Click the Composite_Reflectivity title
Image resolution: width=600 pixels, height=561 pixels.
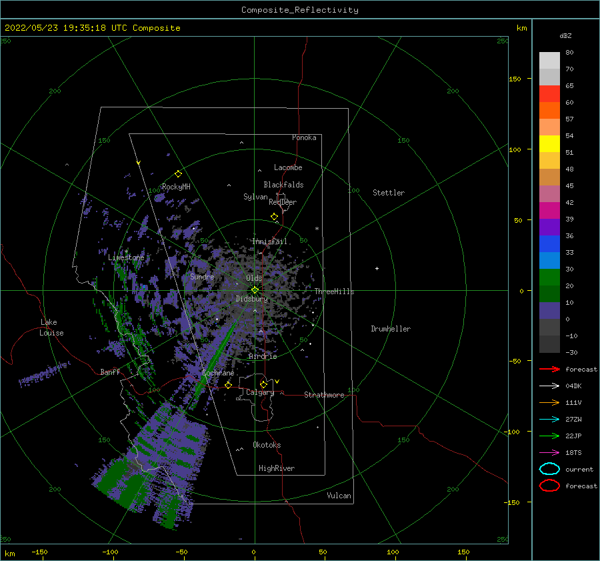(x=300, y=10)
